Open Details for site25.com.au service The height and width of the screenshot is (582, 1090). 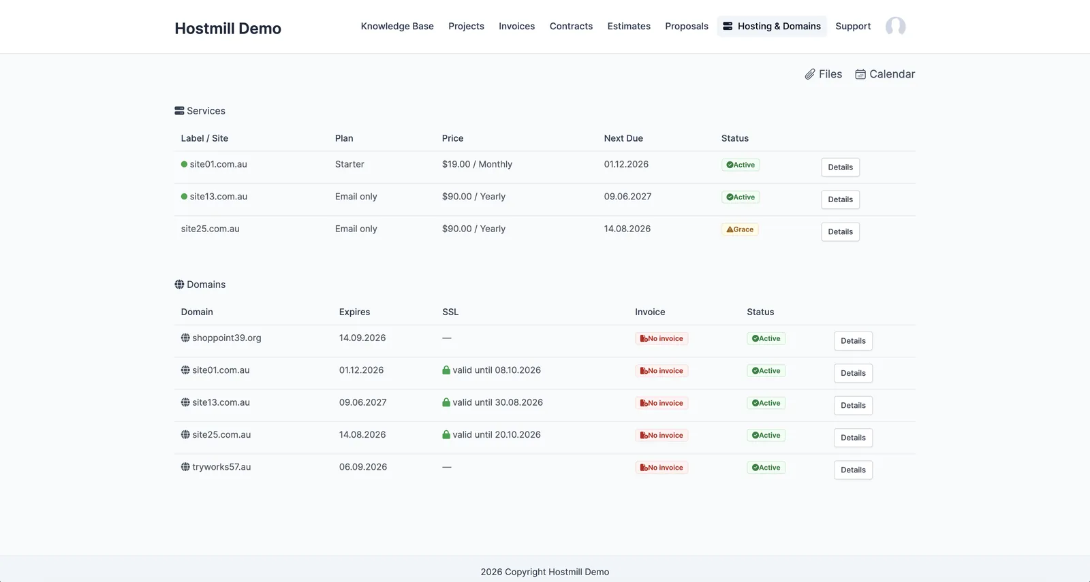click(840, 232)
